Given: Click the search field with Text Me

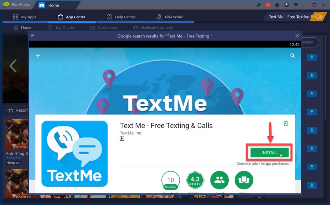Looking at the screenshot, I should point(289,17).
